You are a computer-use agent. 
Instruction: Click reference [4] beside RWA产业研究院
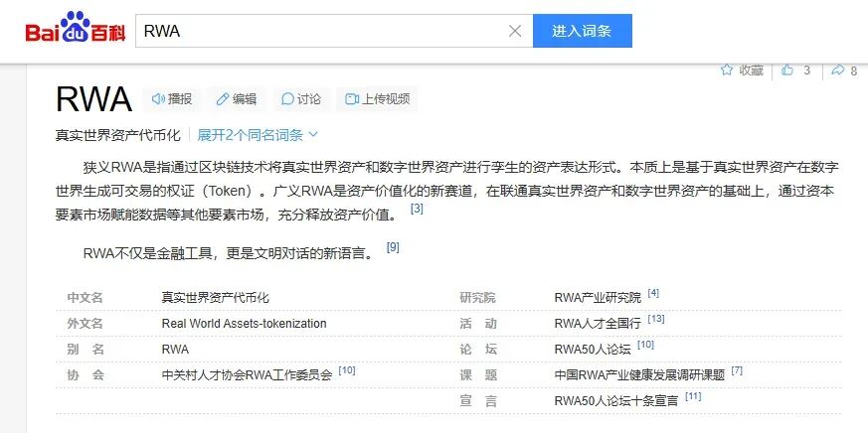653,294
